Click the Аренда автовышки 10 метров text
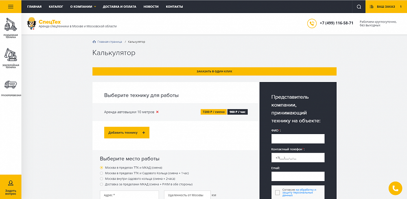 point(129,112)
